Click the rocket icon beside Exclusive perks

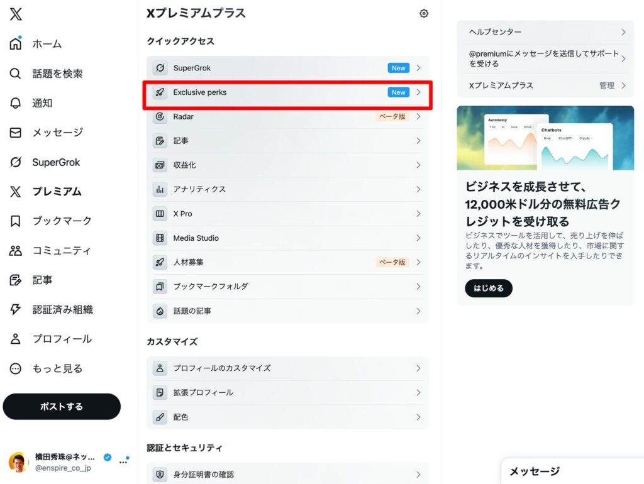[x=160, y=92]
